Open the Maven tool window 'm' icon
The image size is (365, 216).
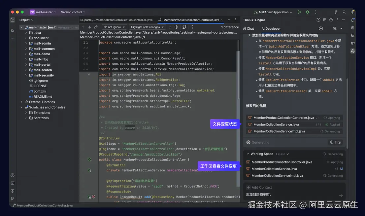pos(353,43)
